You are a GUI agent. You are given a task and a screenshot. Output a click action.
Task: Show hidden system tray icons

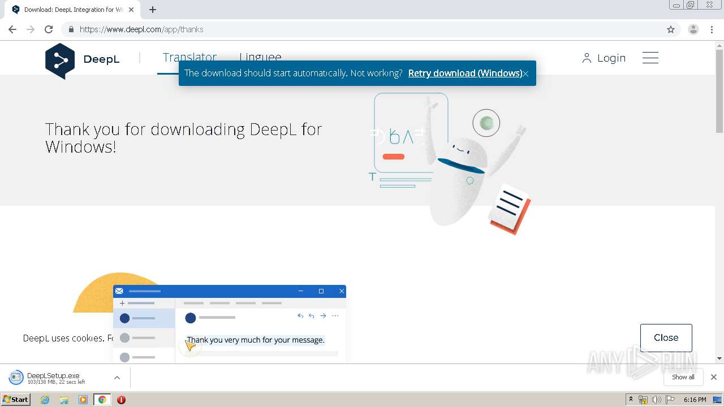tap(631, 400)
